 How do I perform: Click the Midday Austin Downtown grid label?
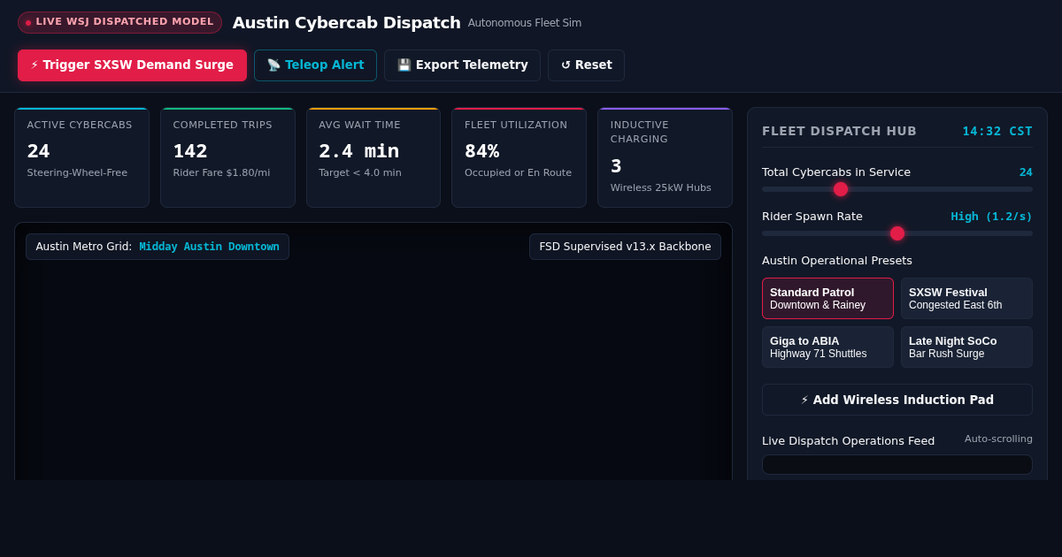click(x=209, y=247)
